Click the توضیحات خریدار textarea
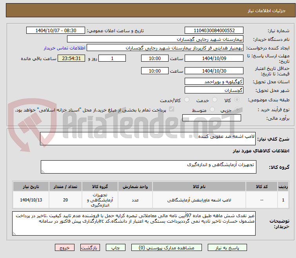296x258 pixels. pyautogui.click(x=134, y=223)
